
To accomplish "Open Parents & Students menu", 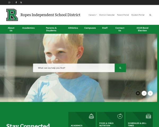I will [51, 29].
